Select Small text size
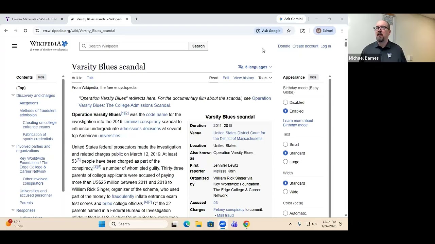The height and width of the screenshot is (244, 435). tap(285, 144)
